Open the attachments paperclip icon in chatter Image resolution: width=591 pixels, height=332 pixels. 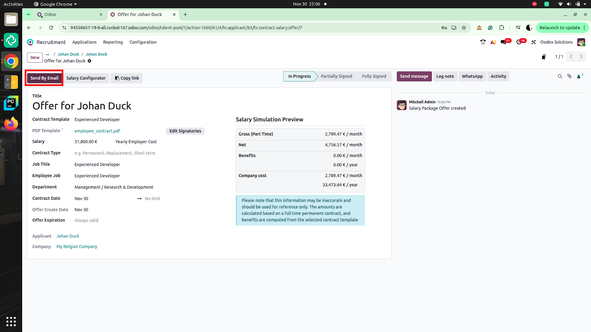(x=569, y=76)
